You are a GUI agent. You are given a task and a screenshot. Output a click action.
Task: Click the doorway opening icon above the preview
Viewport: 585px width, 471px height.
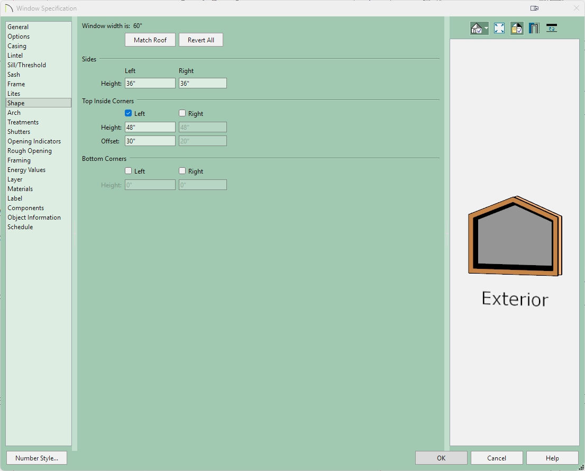click(534, 29)
